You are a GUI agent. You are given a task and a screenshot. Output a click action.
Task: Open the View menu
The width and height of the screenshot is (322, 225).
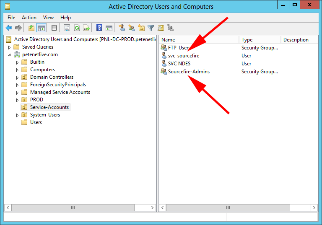48,18
